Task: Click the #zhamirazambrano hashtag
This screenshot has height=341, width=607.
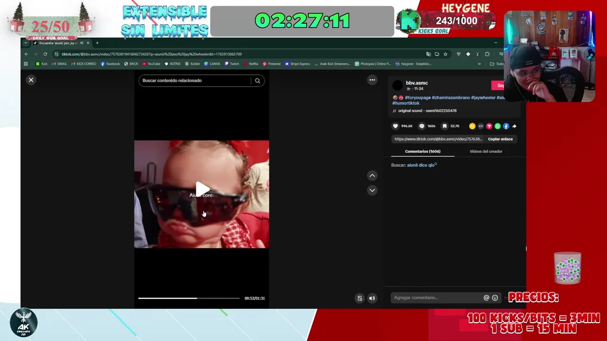Action: point(451,98)
